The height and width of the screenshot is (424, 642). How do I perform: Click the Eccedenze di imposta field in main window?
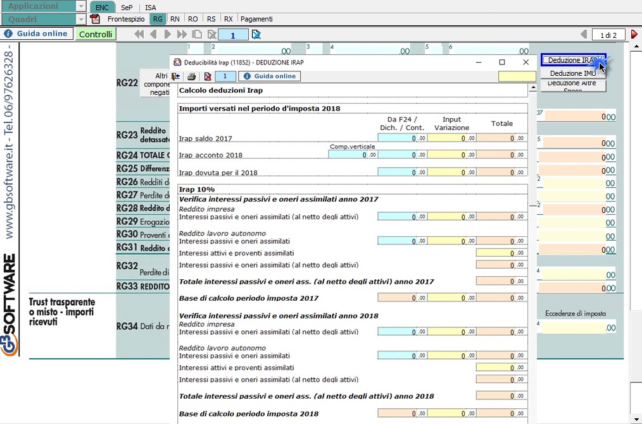click(579, 327)
